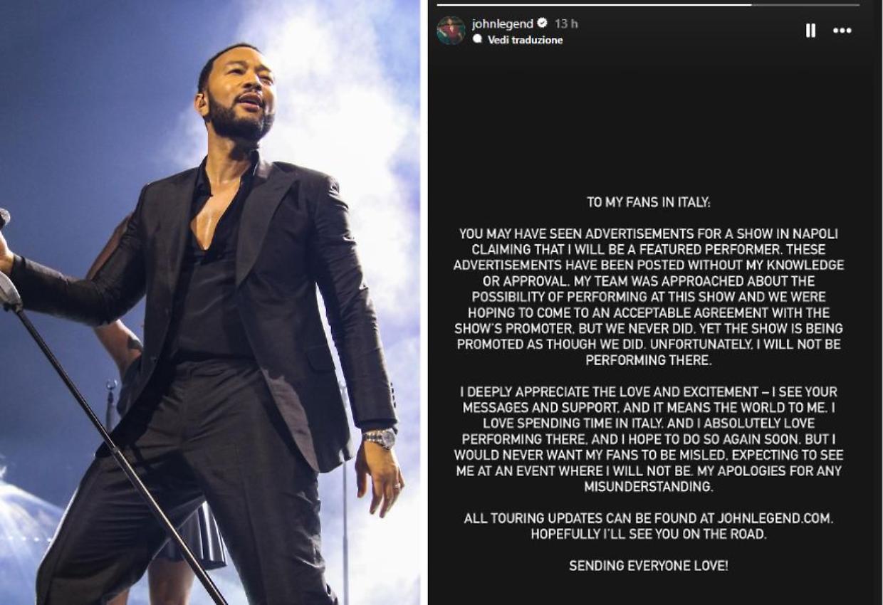The width and height of the screenshot is (883, 605).
Task: Click the TO MY FANS IN ITALY heading
Action: tap(649, 203)
